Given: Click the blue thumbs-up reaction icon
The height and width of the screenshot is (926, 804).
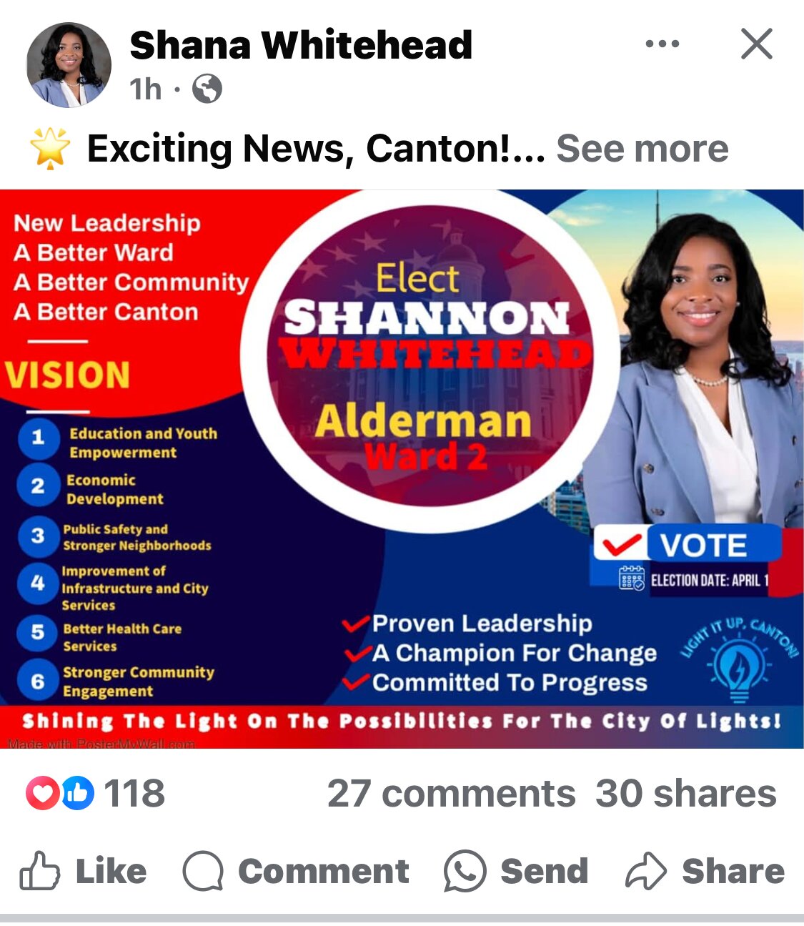Looking at the screenshot, I should [x=78, y=793].
